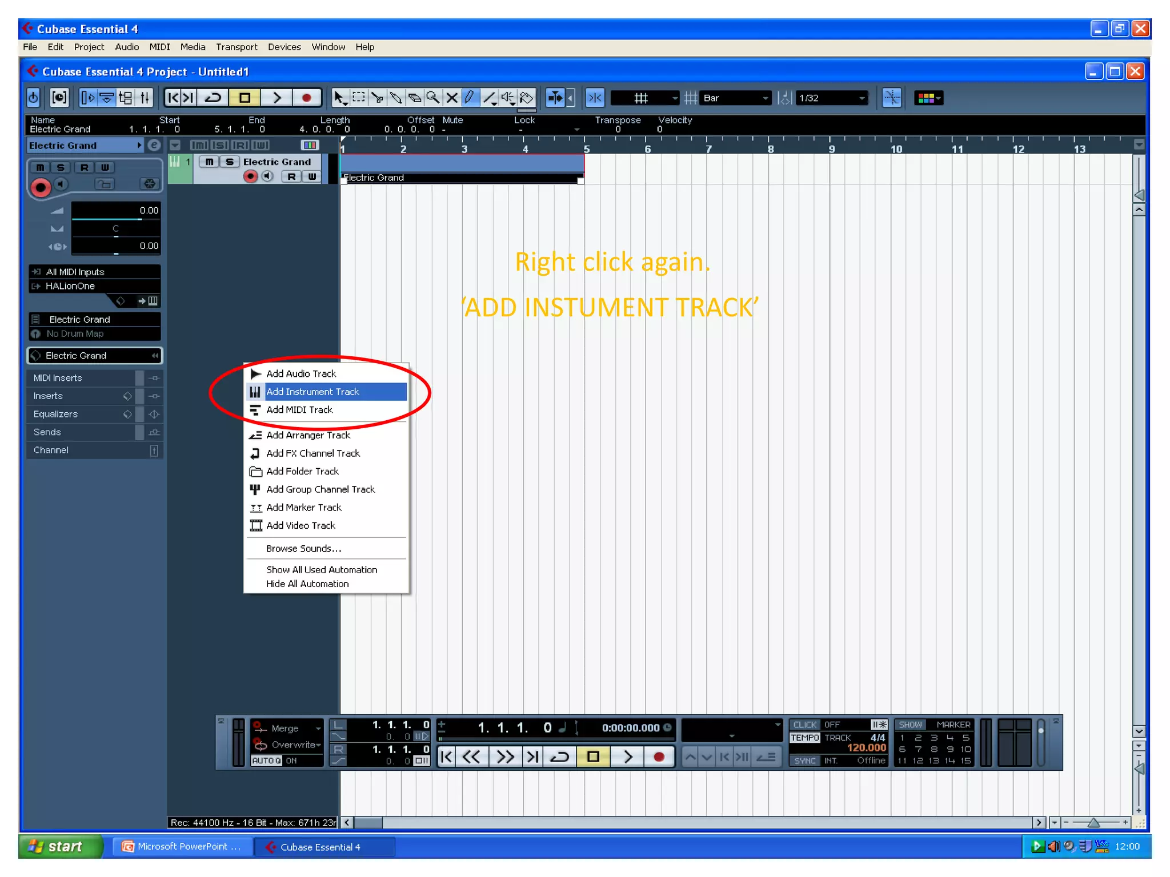Toggle TEMPO track button in transport

805,738
